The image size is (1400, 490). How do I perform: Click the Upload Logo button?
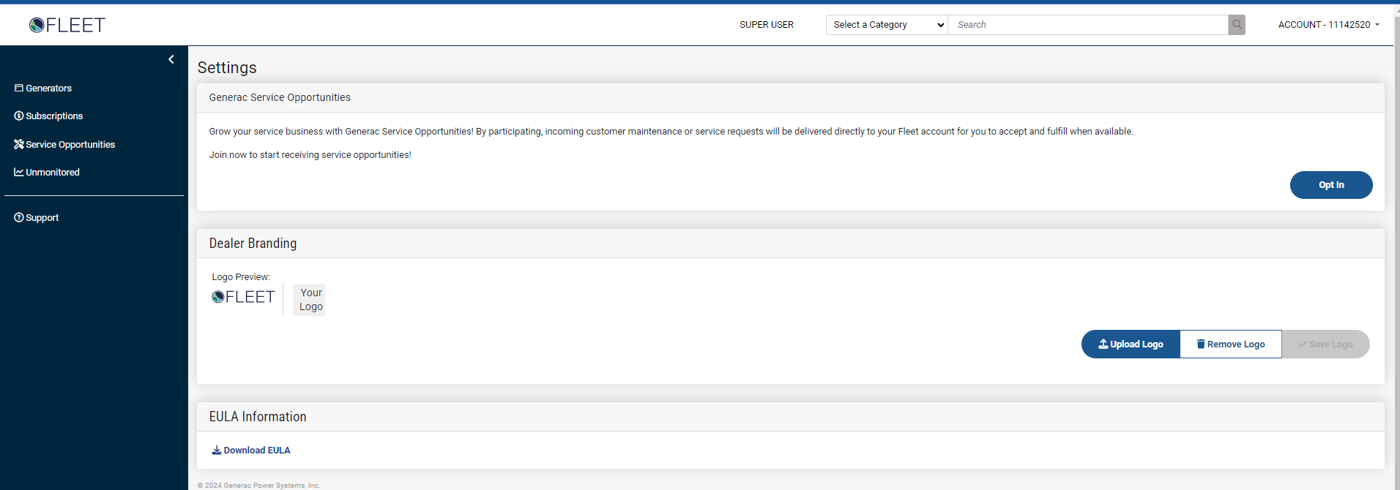1131,344
